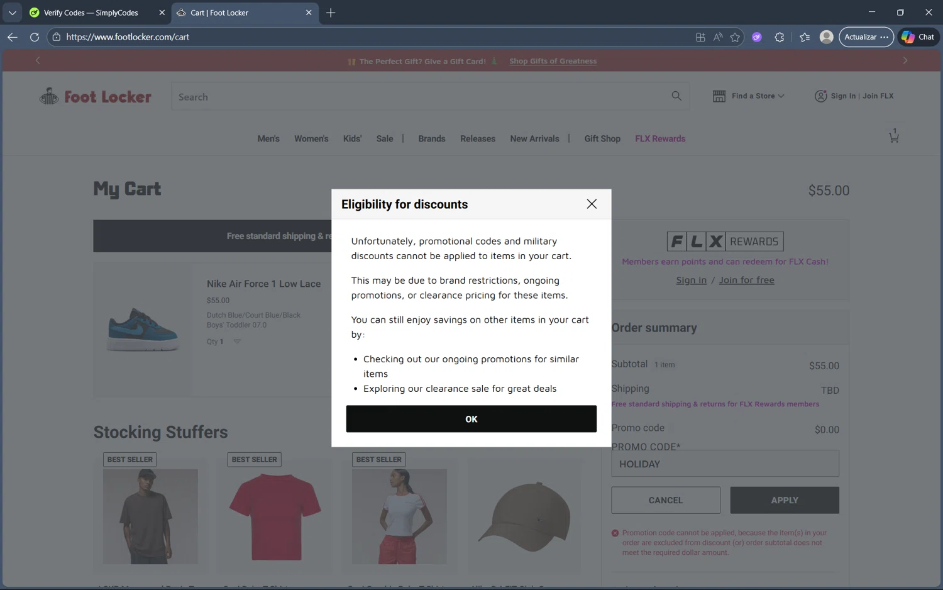Screen dimensions: 943x590
Task: Open Shop Gifts of Greatness link
Action: (x=553, y=61)
